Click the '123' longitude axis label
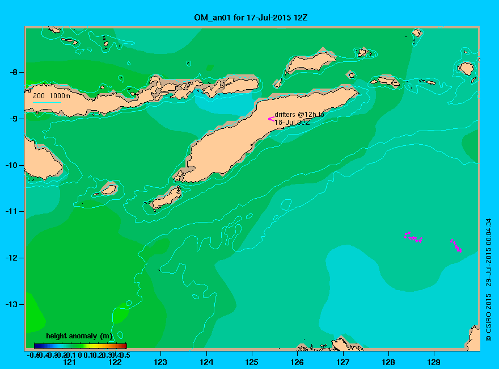The image size is (499, 369). (160, 362)
